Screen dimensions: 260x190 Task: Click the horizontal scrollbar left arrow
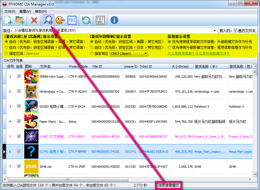coord(5,179)
